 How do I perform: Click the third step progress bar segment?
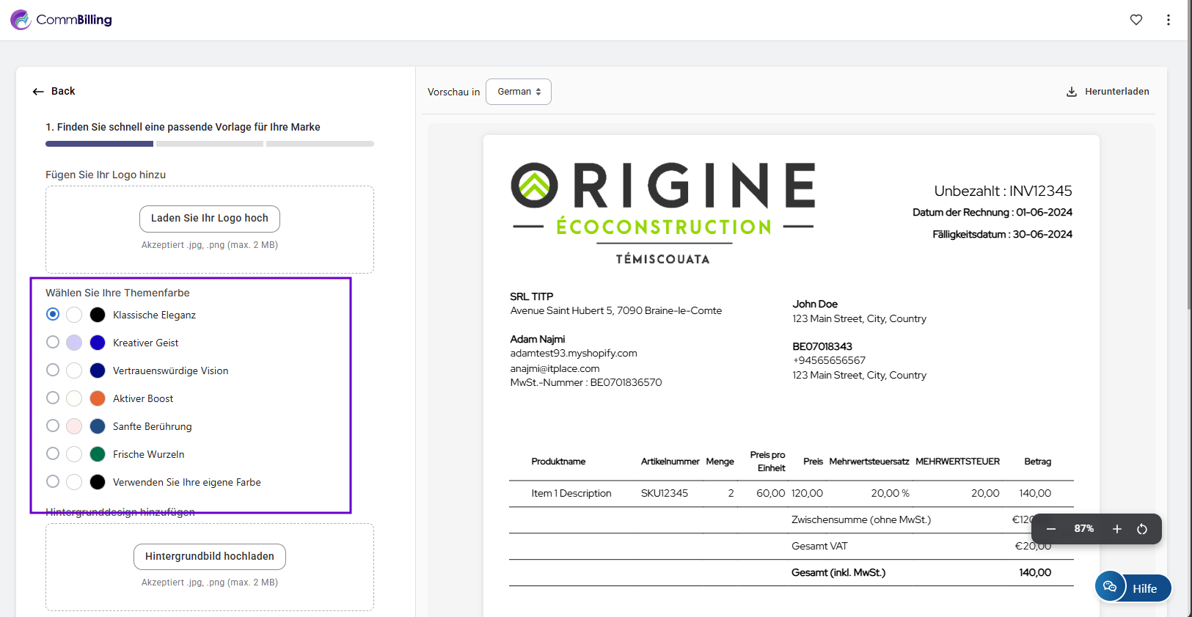[320, 144]
